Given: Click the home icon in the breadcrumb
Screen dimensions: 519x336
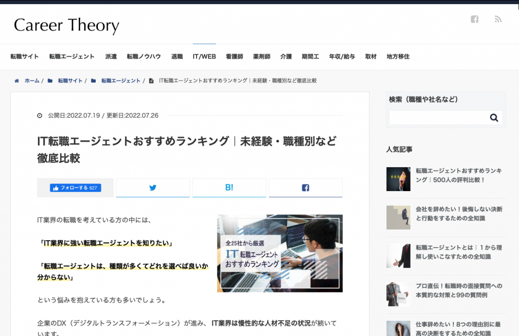Looking at the screenshot, I should click(x=17, y=81).
